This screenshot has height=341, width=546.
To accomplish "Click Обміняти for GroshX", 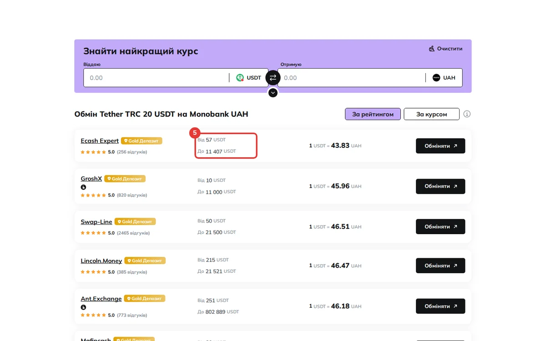I will tap(440, 186).
